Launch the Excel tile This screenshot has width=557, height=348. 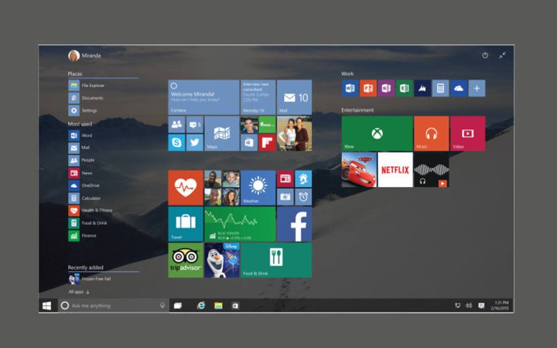tap(404, 88)
